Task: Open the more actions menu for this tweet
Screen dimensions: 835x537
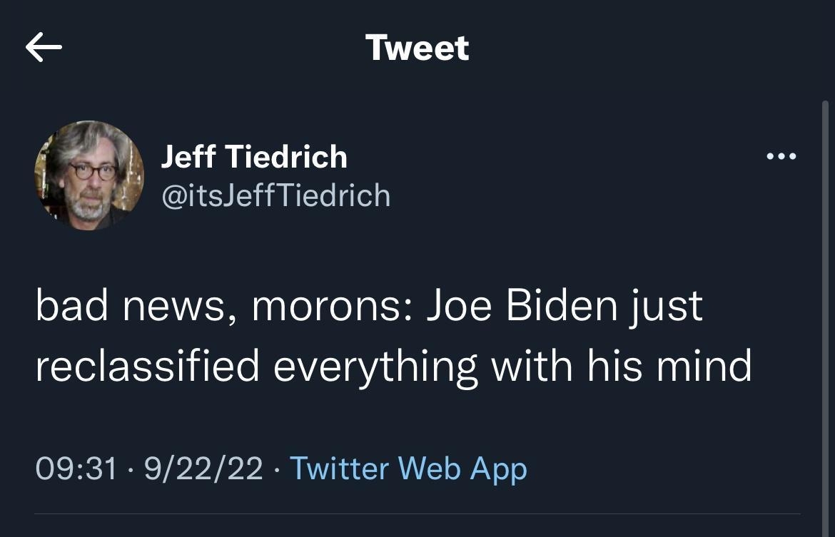Action: point(782,156)
